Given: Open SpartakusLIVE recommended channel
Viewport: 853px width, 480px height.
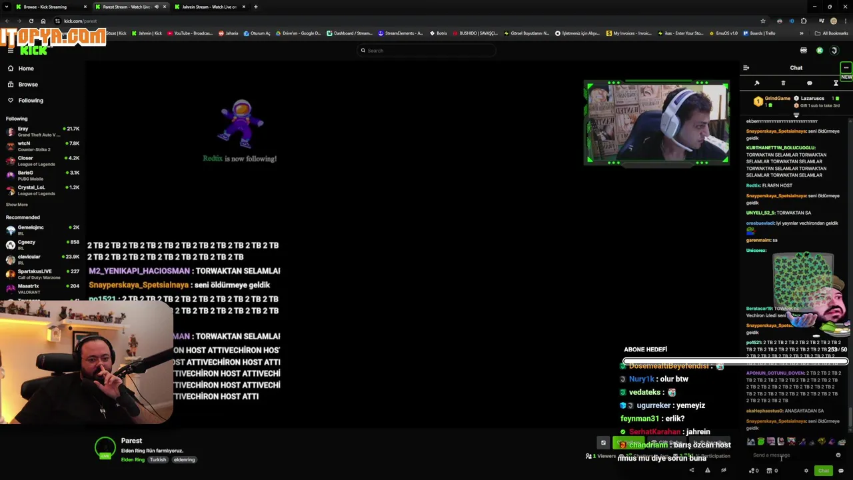Looking at the screenshot, I should click(43, 274).
